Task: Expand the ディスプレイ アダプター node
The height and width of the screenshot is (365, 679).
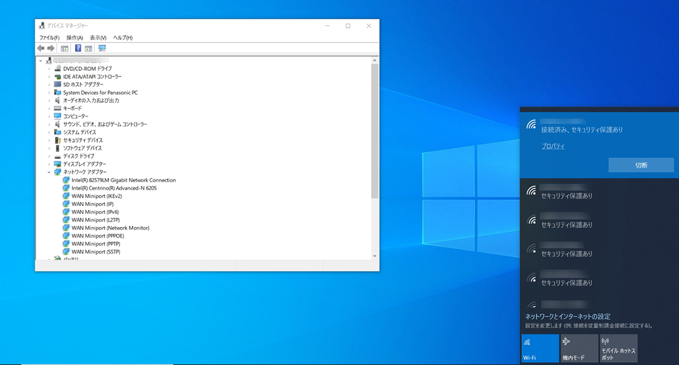Action: point(49,164)
